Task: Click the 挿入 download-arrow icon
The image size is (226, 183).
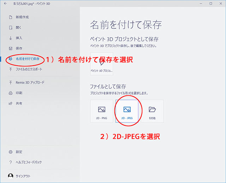Action: pos(11,38)
